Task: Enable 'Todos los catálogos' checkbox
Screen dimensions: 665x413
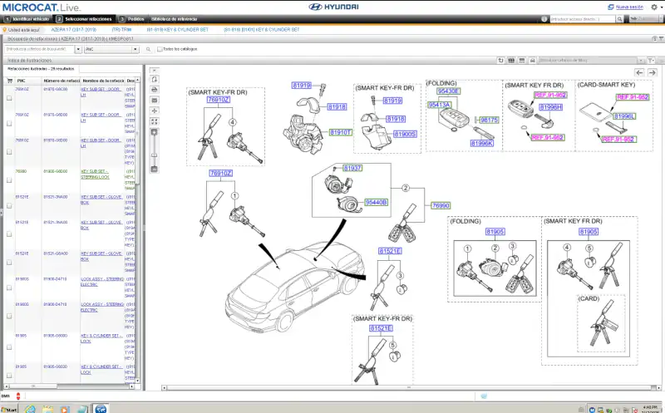Action: pos(160,49)
